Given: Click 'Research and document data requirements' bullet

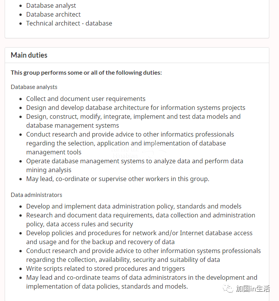Looking at the screenshot, I should coord(141,220).
